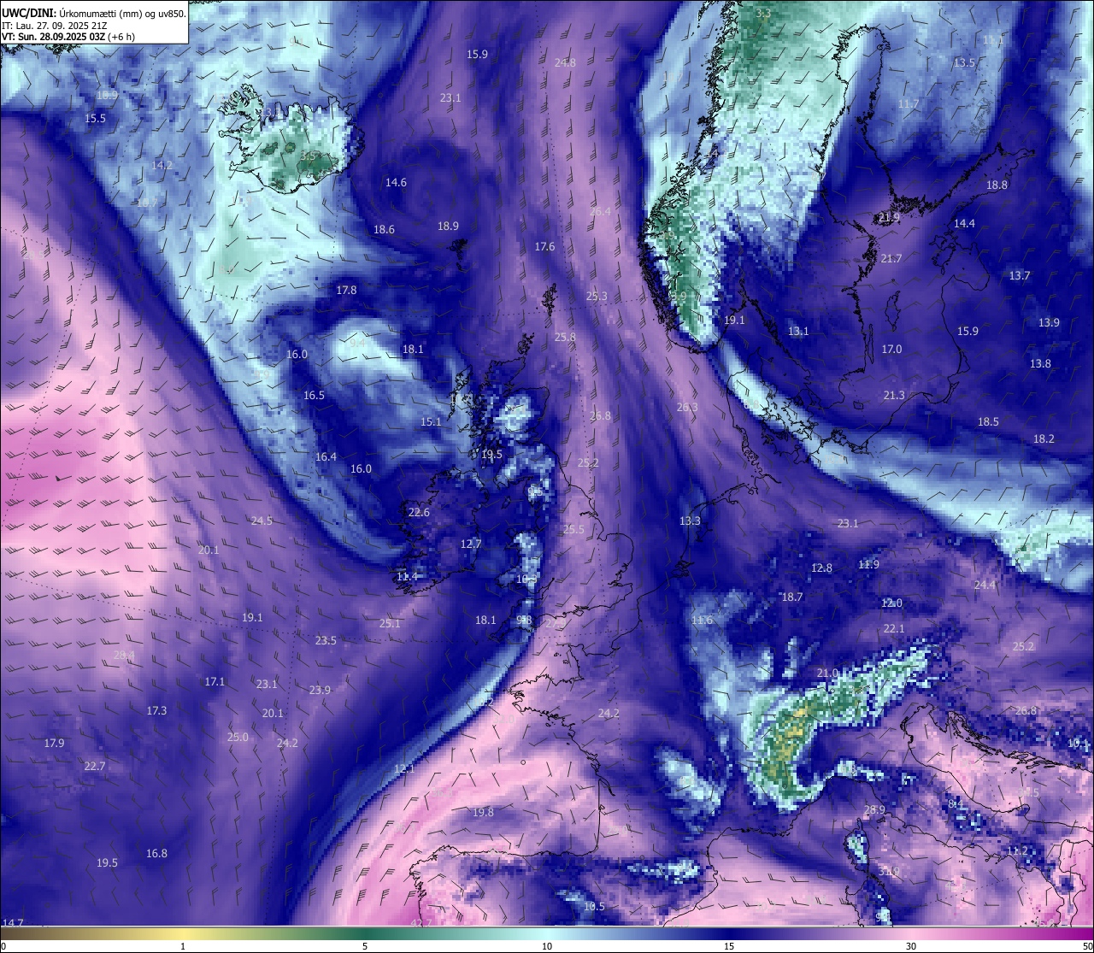
Task: Click the map value '13.1'
Action: click(798, 332)
